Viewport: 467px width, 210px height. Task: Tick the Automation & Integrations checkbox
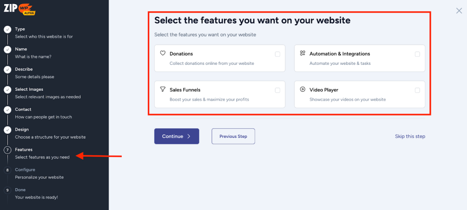(417, 54)
